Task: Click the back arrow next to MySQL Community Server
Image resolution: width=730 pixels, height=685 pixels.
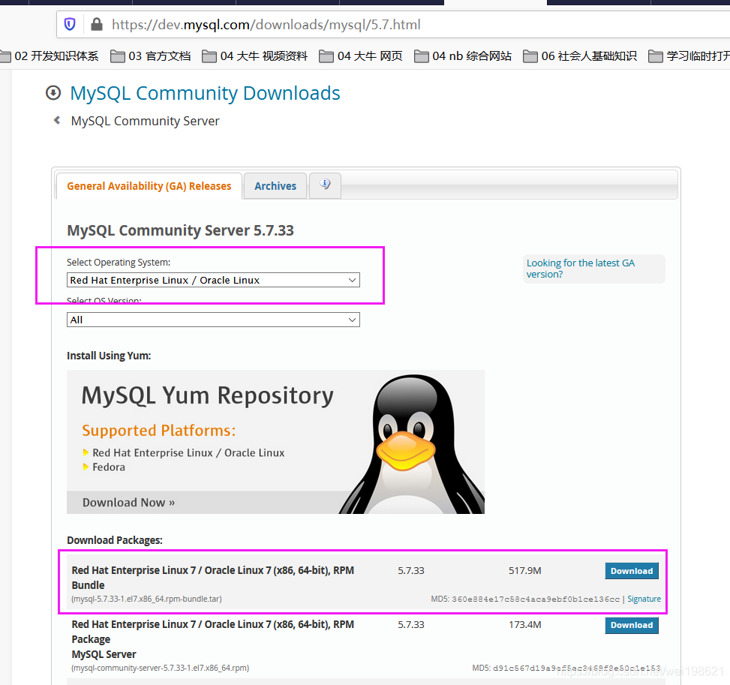Action: 57,120
